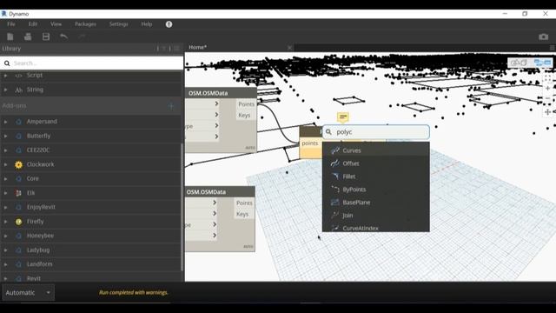Close the Home* tab

pyautogui.click(x=289, y=48)
